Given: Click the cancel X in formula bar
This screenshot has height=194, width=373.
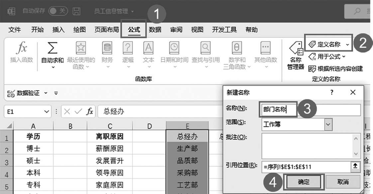Looking at the screenshot, I should pyautogui.click(x=67, y=111).
